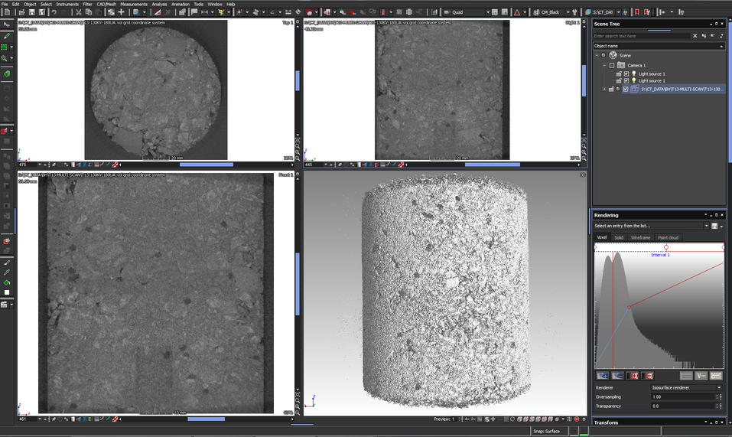Click the front view vertical slice scrollbar
This screenshot has width=732, height=437.
(x=298, y=285)
